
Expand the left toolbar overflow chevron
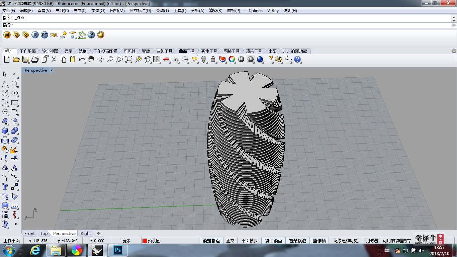(16, 224)
